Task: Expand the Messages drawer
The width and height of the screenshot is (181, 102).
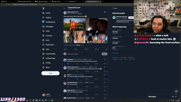Action: pyautogui.click(x=176, y=97)
